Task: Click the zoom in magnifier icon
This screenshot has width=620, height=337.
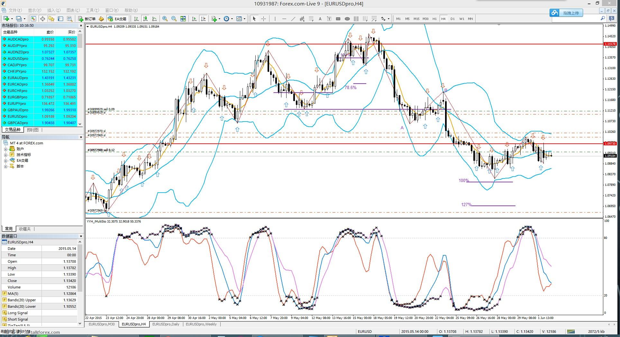Action: (x=165, y=19)
